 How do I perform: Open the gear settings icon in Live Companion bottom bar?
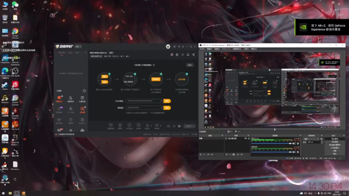pos(179,126)
